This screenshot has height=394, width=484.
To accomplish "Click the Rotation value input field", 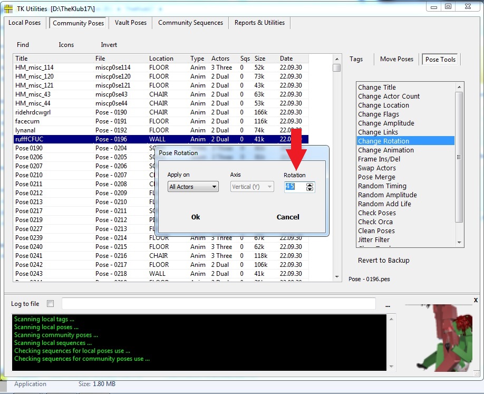I will coord(295,187).
